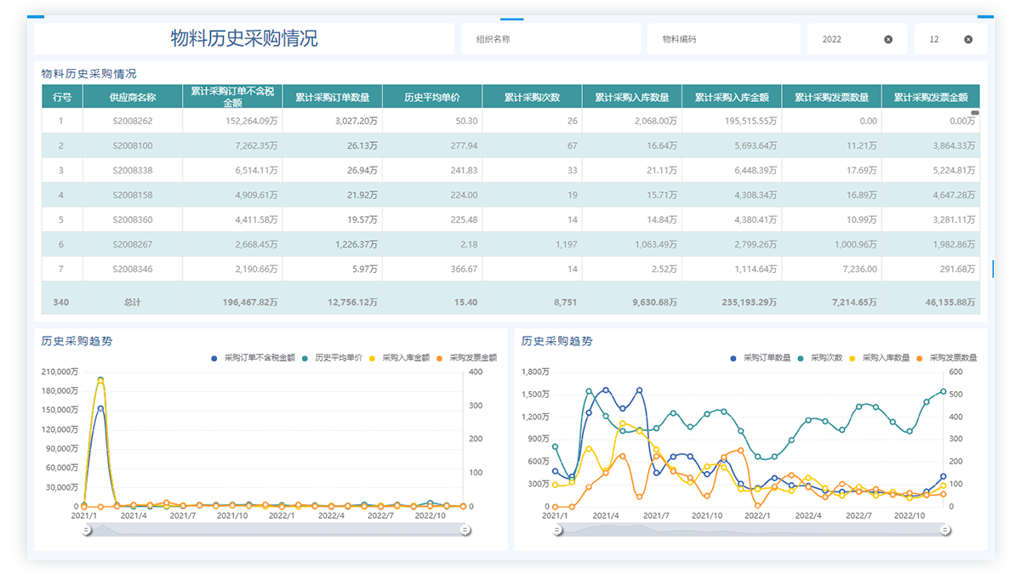Screen dimensions: 1021x574
Task: Toggle 采购入库数量 legend marker
Action: pos(854,358)
